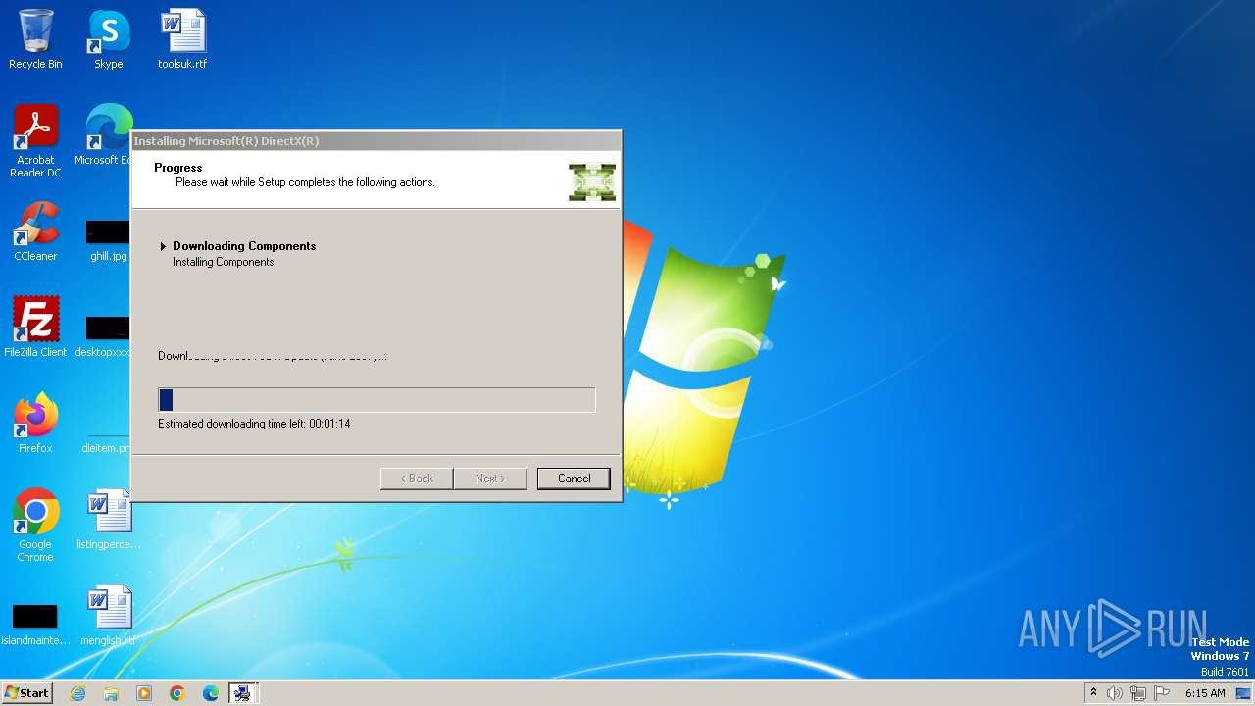Select the menglish.rtf document icon
This screenshot has height=706, width=1255.
pyautogui.click(x=109, y=616)
